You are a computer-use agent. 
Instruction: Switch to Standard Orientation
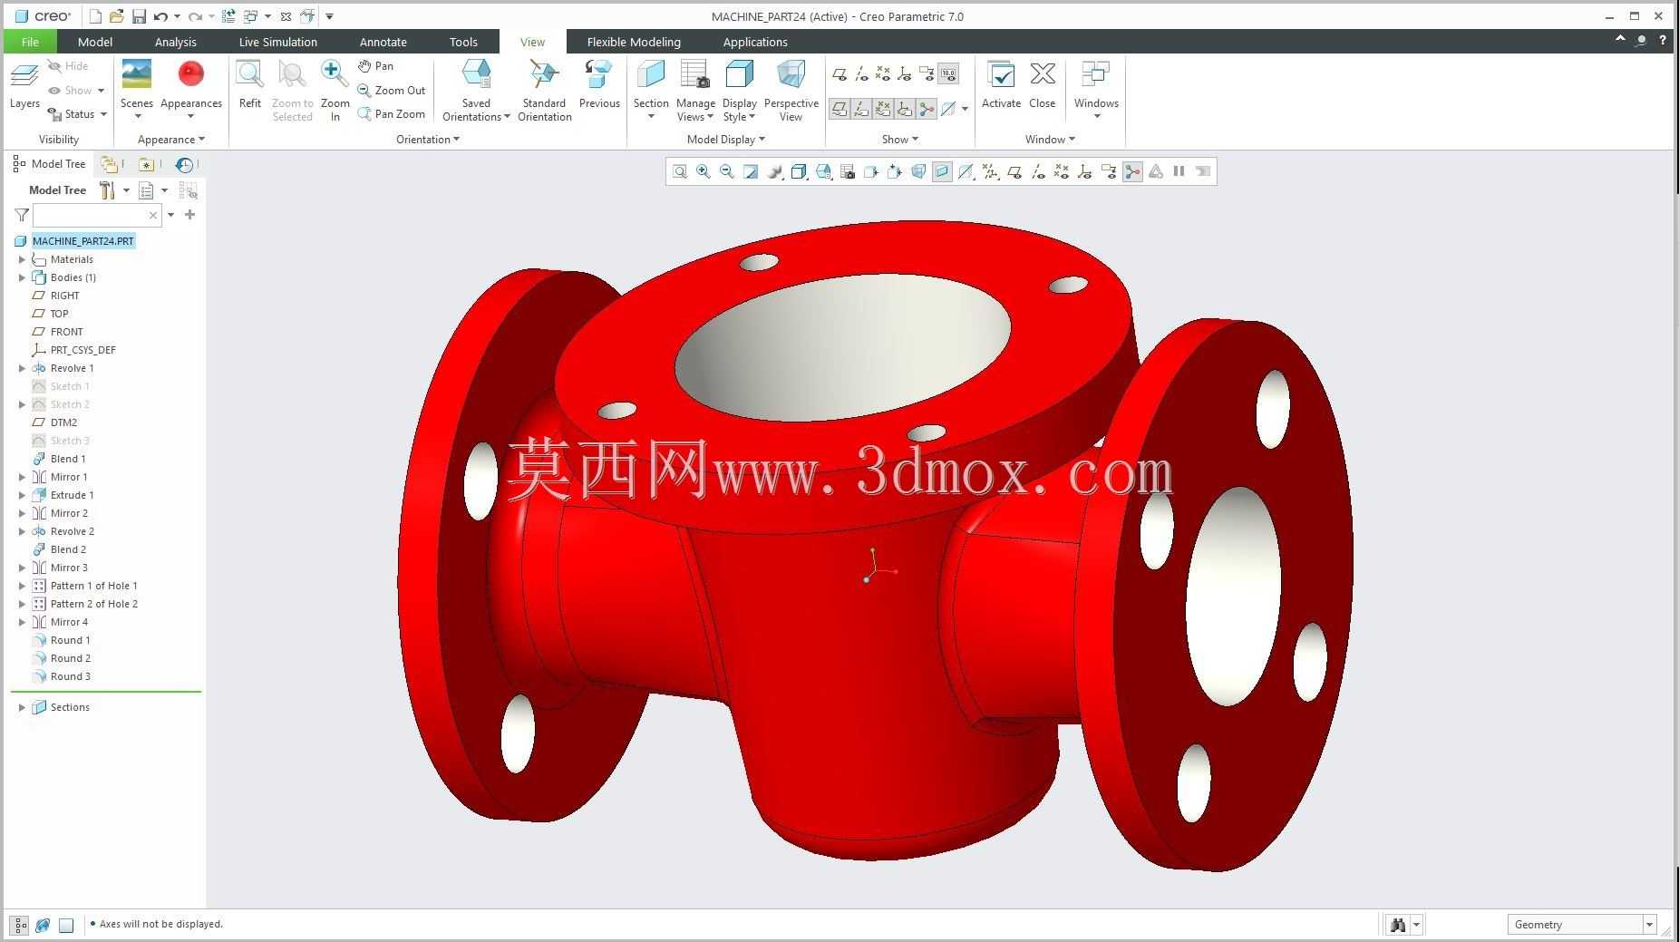click(544, 90)
